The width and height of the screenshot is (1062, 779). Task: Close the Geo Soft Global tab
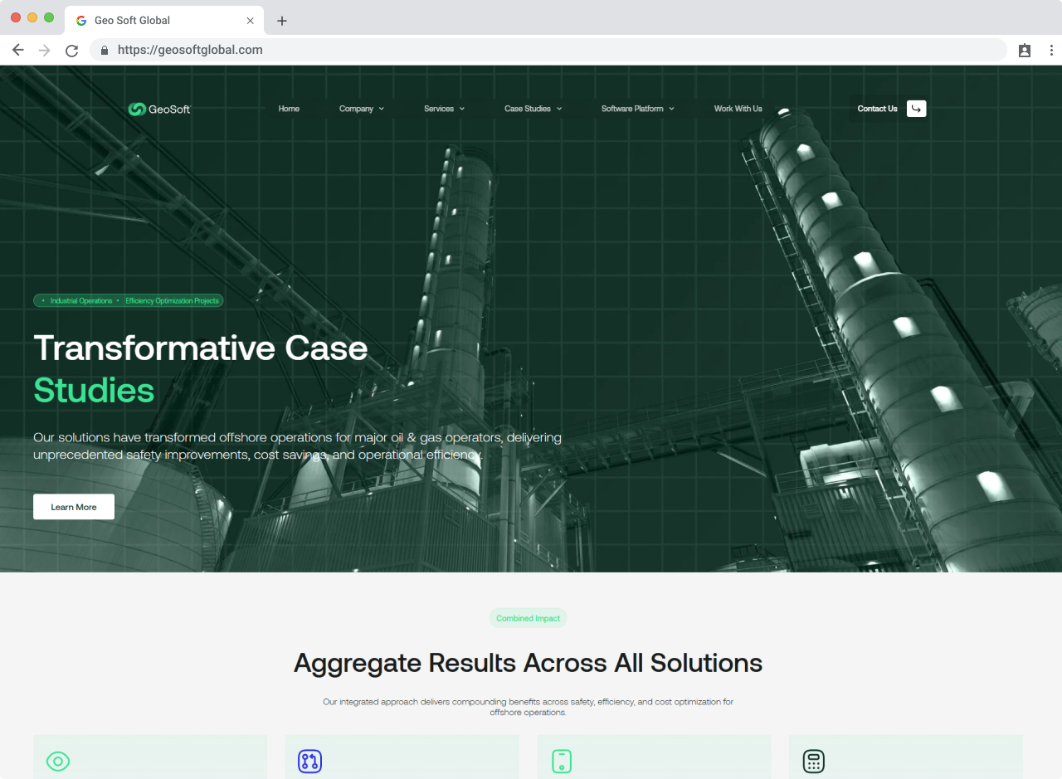(250, 21)
